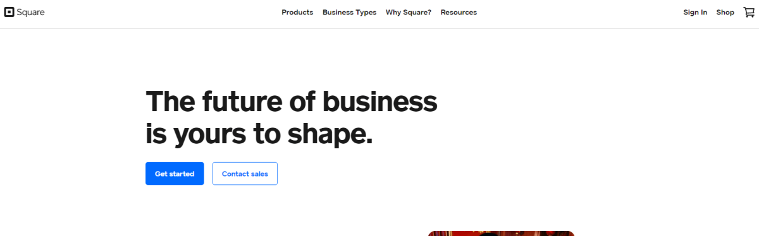
Task: Expand the Resources menu
Action: click(x=459, y=12)
